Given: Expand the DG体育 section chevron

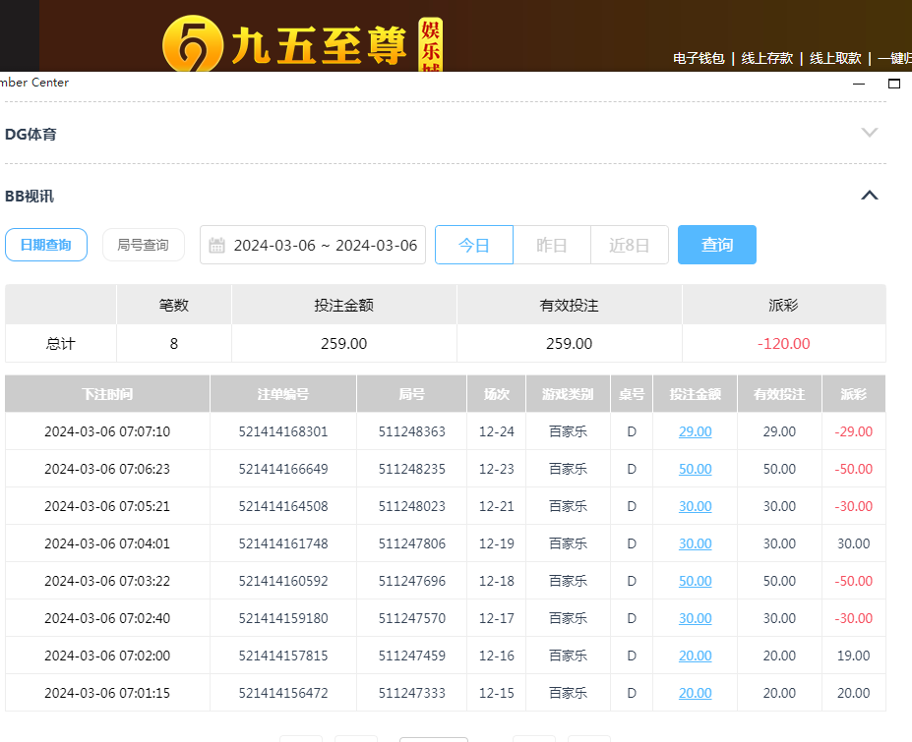Looking at the screenshot, I should [870, 133].
